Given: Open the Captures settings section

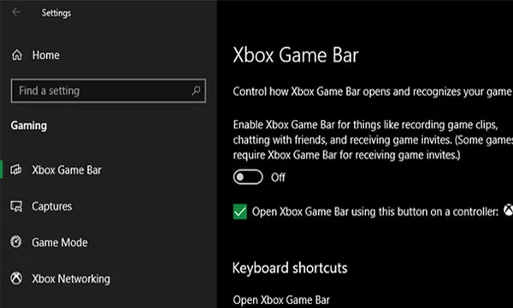Looking at the screenshot, I should (x=51, y=206).
